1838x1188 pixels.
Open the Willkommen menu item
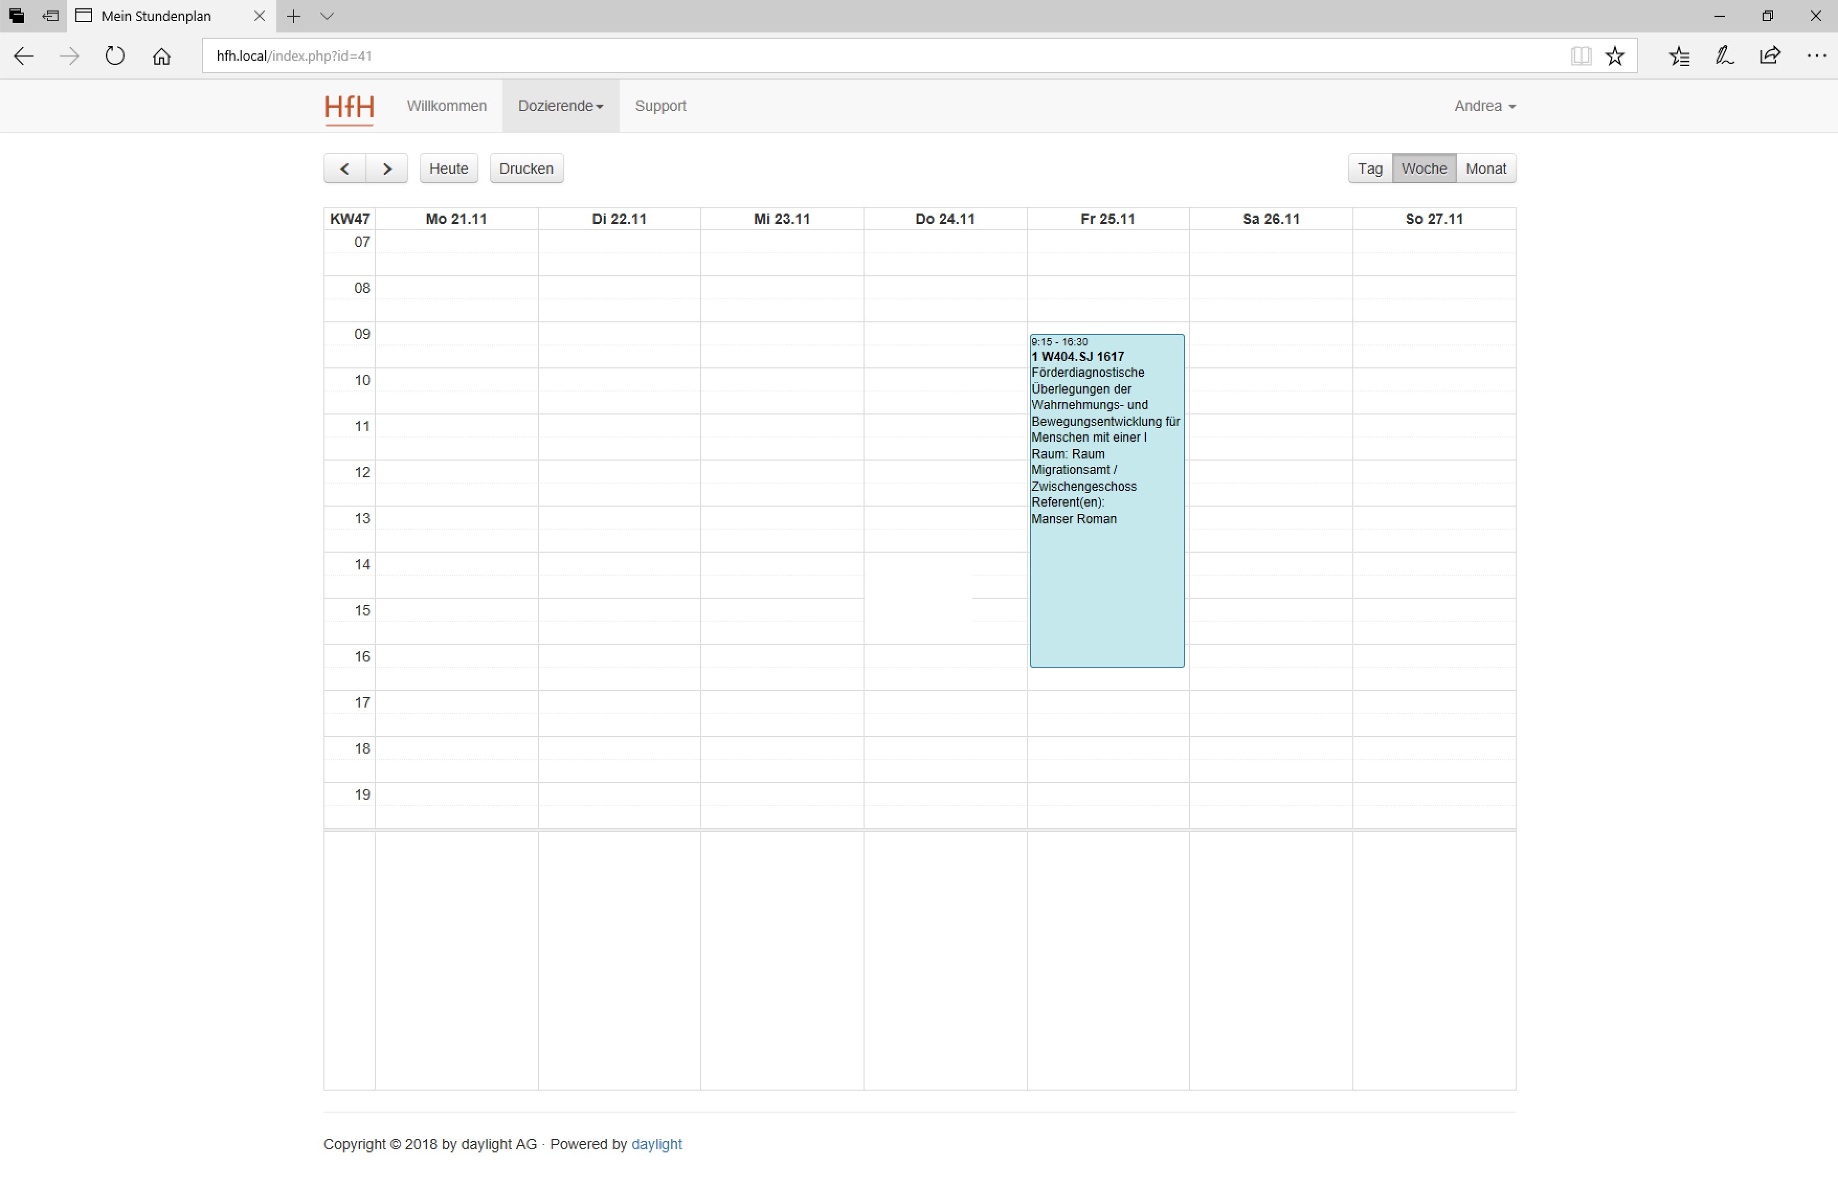pyautogui.click(x=446, y=106)
